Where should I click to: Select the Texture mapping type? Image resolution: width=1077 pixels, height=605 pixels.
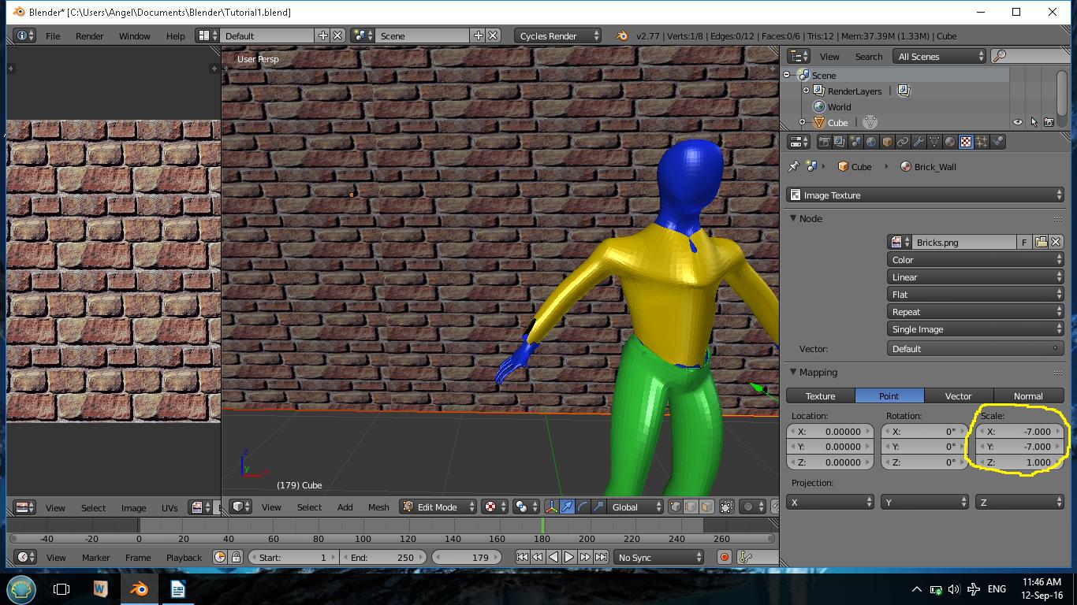tap(821, 396)
